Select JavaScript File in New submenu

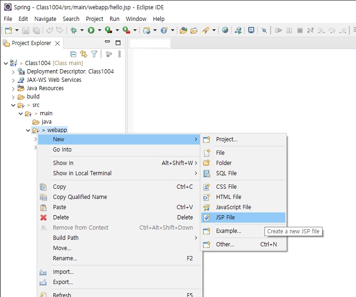click(x=243, y=207)
